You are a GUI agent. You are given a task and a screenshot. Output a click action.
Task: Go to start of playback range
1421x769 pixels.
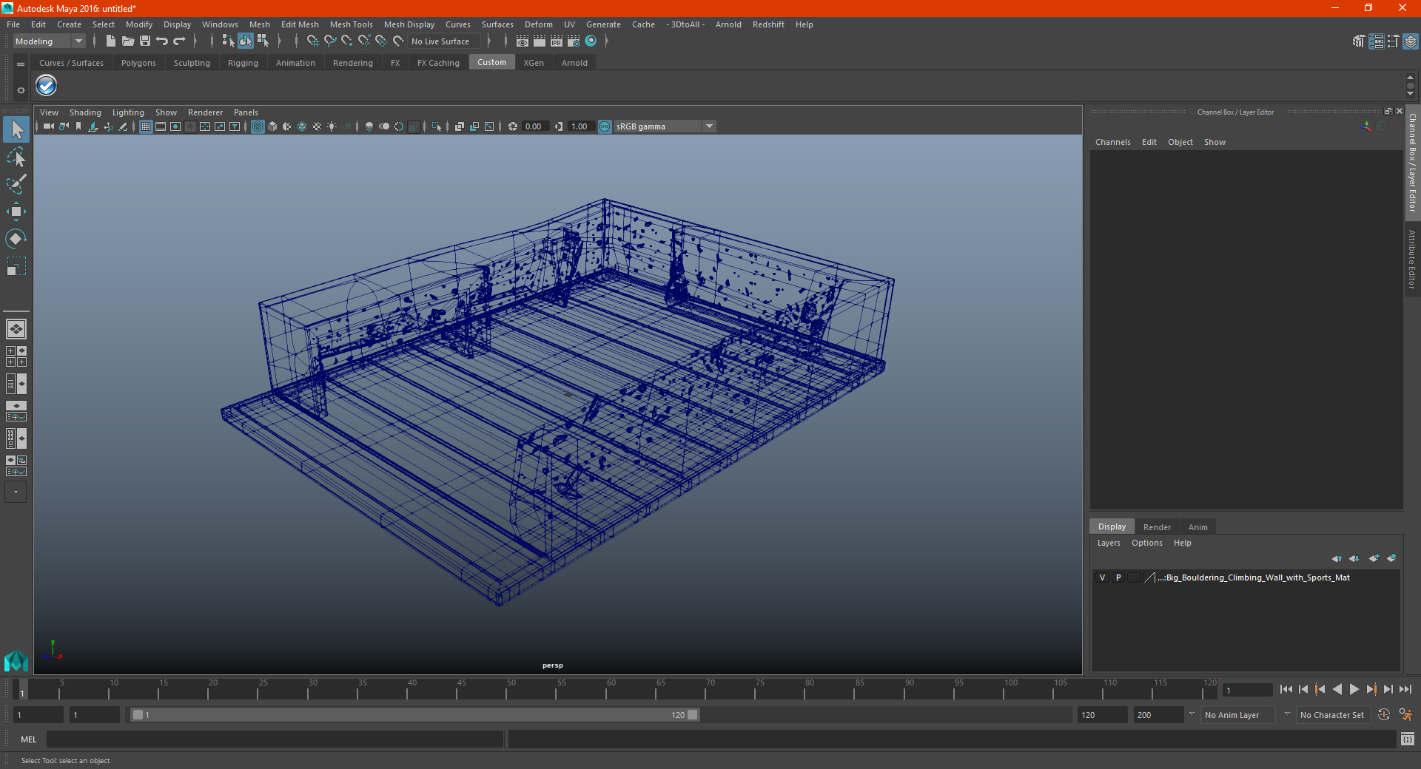point(1286,689)
